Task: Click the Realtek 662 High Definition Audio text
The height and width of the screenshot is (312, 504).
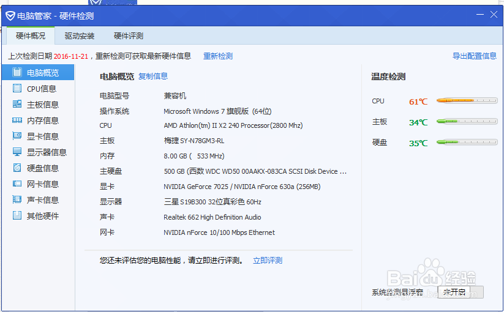Action: tap(212, 217)
